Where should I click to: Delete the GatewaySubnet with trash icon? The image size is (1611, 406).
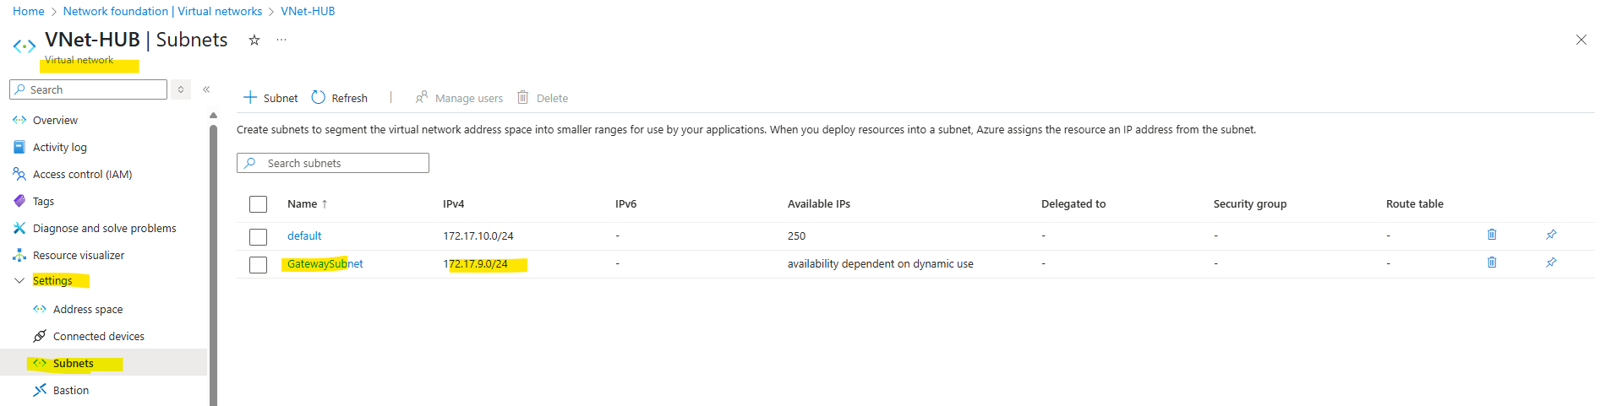1492,263
